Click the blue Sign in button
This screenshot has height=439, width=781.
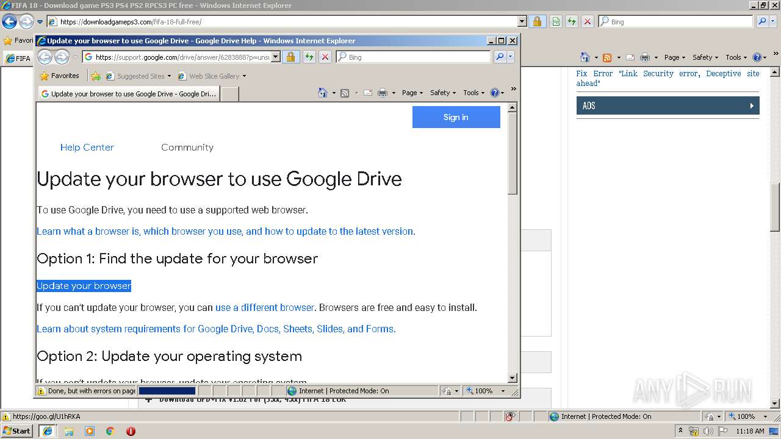(x=456, y=117)
